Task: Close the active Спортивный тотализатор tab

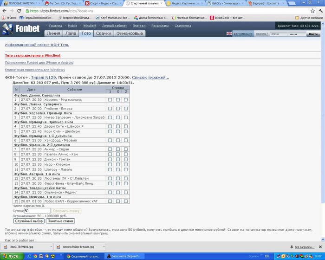Action: pos(162,3)
